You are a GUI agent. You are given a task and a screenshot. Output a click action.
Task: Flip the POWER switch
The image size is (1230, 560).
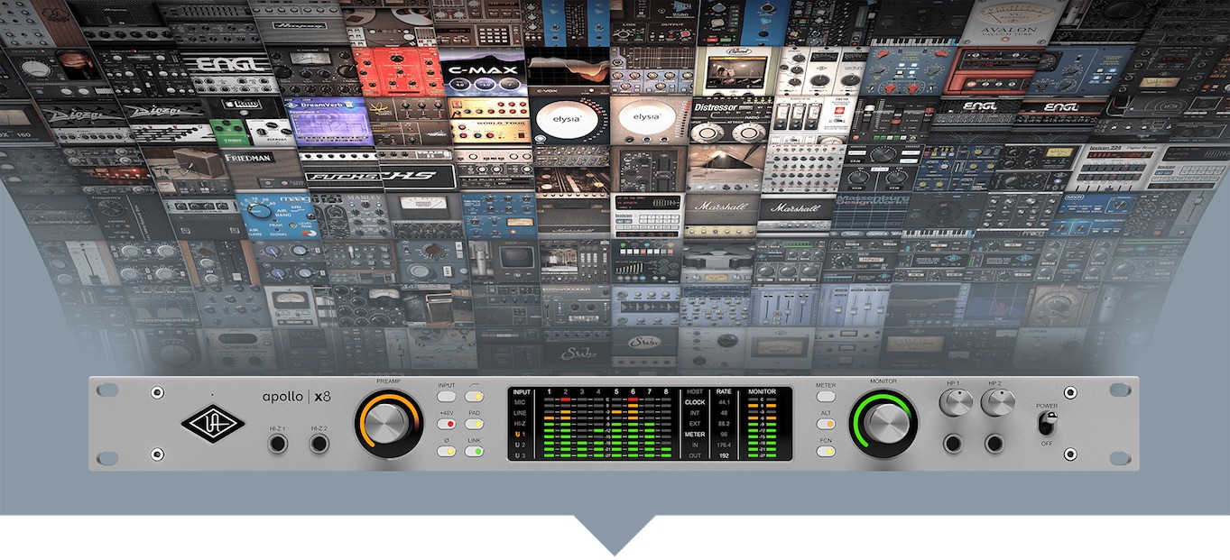pos(1049,424)
